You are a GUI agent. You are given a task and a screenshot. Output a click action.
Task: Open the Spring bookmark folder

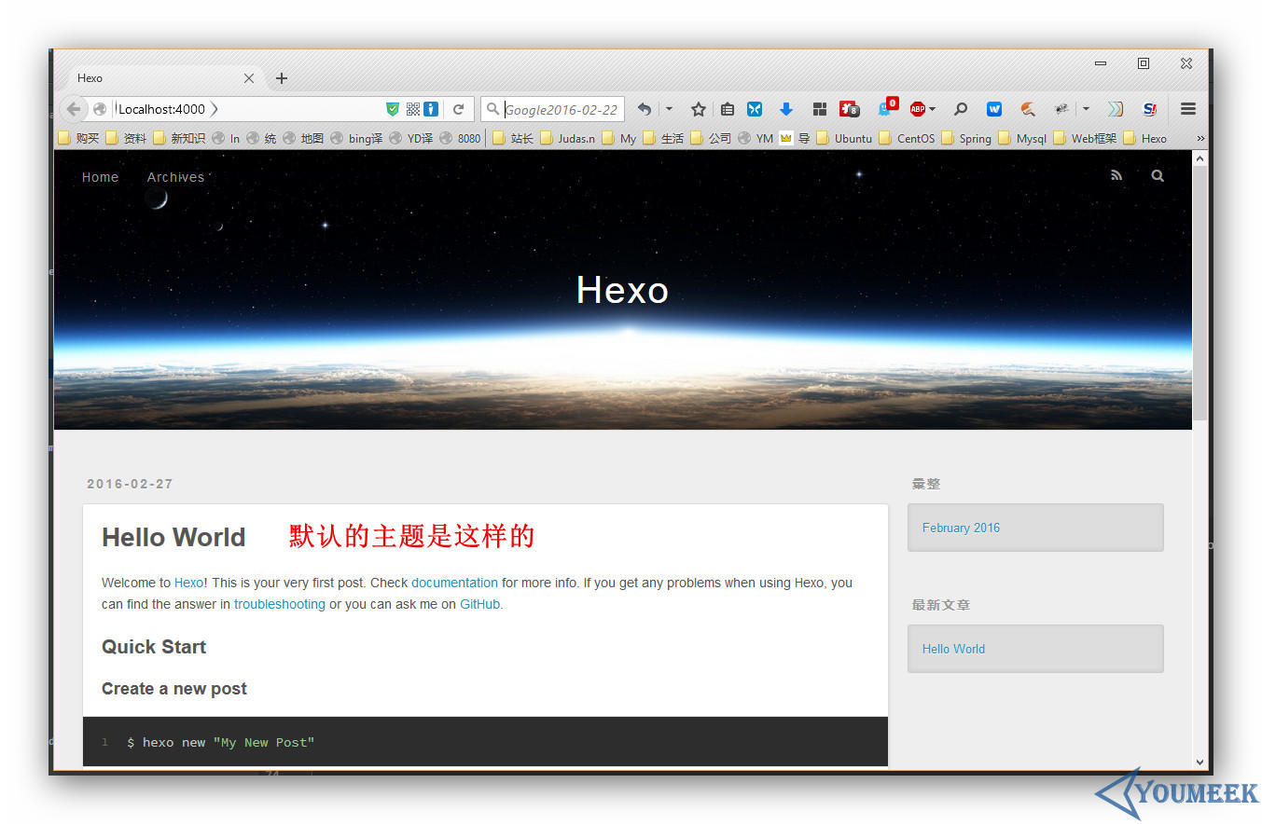[966, 138]
